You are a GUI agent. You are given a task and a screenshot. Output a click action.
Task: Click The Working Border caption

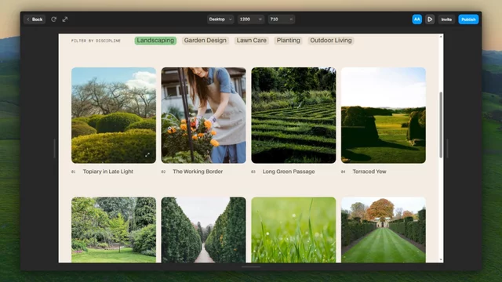[198, 172]
